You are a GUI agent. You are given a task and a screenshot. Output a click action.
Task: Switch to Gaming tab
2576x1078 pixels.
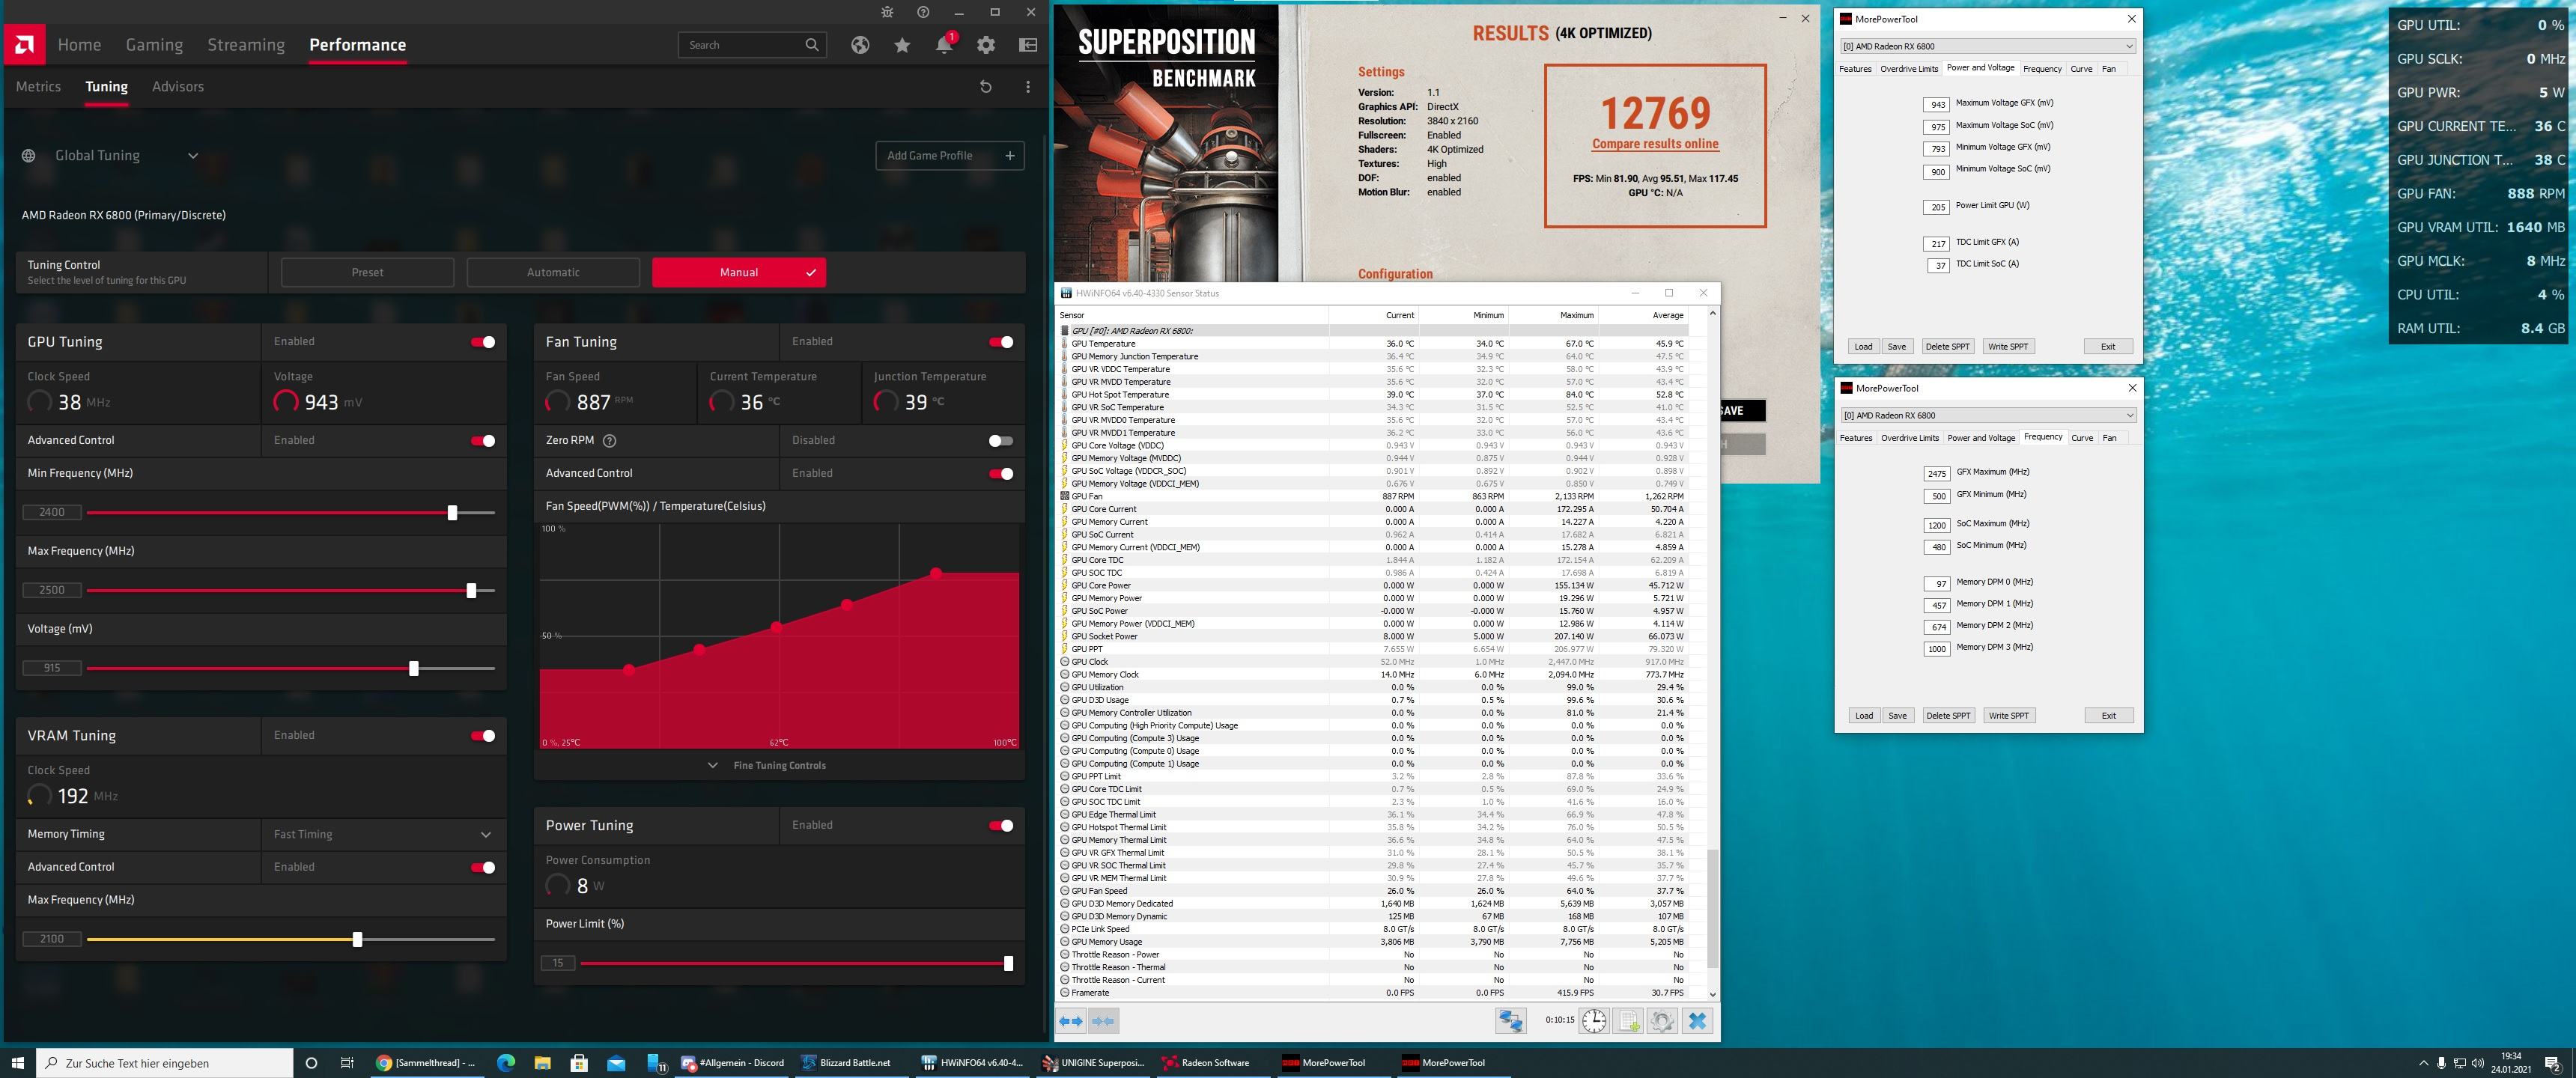coord(154,45)
